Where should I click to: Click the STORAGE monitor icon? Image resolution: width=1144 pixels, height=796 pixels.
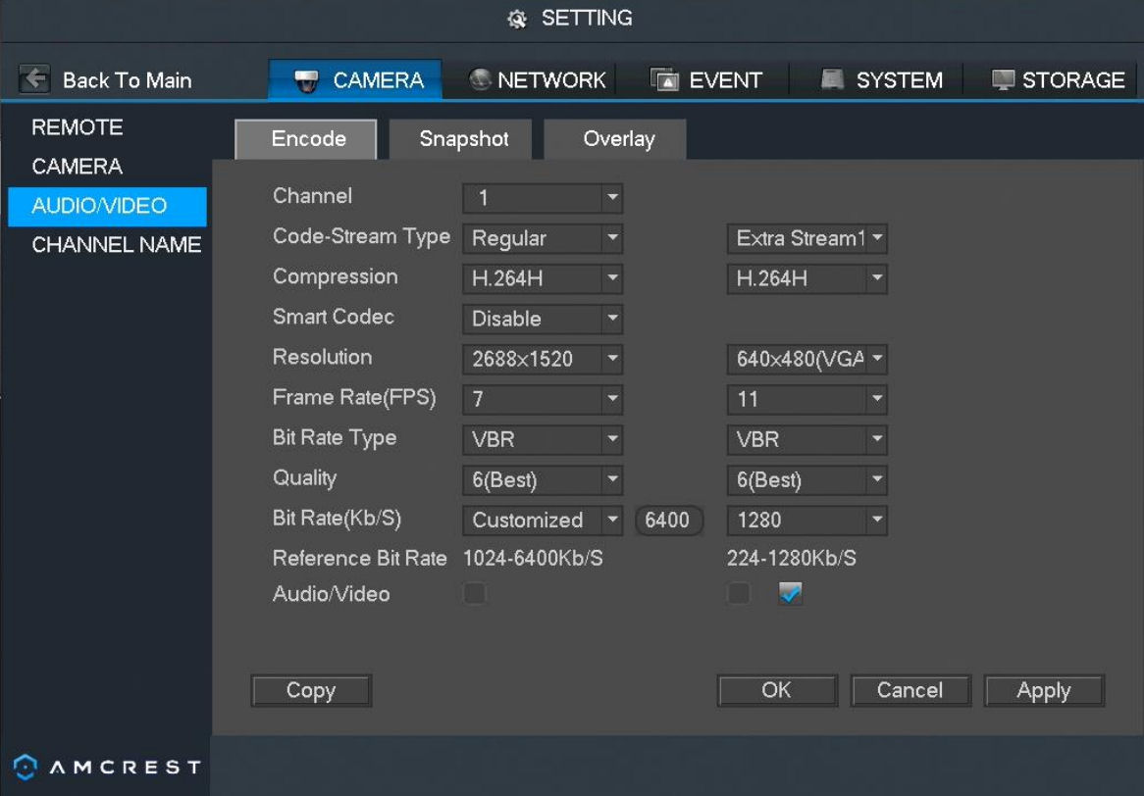point(1003,79)
